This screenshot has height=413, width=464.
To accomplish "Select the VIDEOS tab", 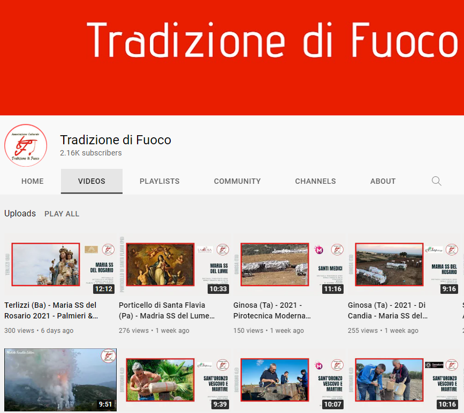I will tap(92, 181).
